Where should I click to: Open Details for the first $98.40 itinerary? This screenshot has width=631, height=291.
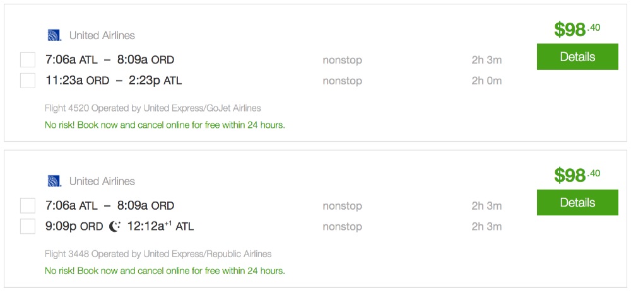tap(577, 57)
